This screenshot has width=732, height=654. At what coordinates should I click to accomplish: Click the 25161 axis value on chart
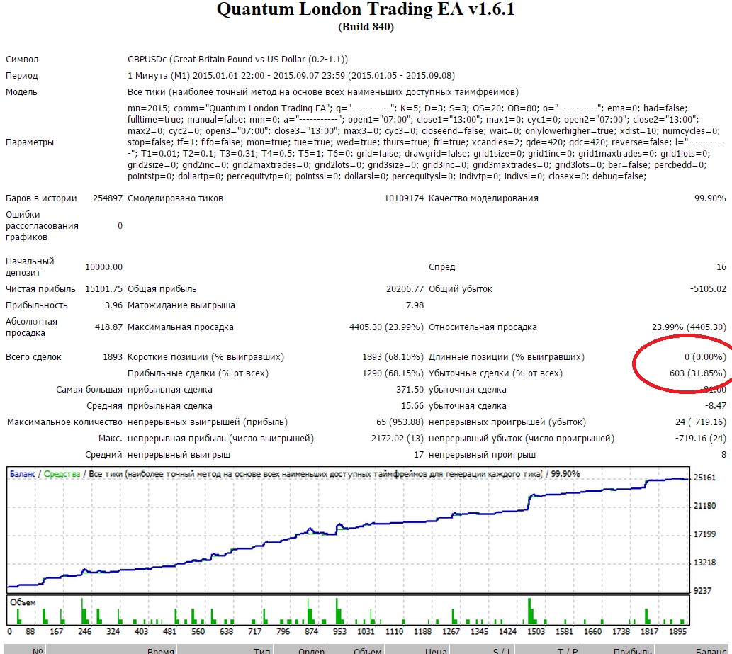pos(704,478)
